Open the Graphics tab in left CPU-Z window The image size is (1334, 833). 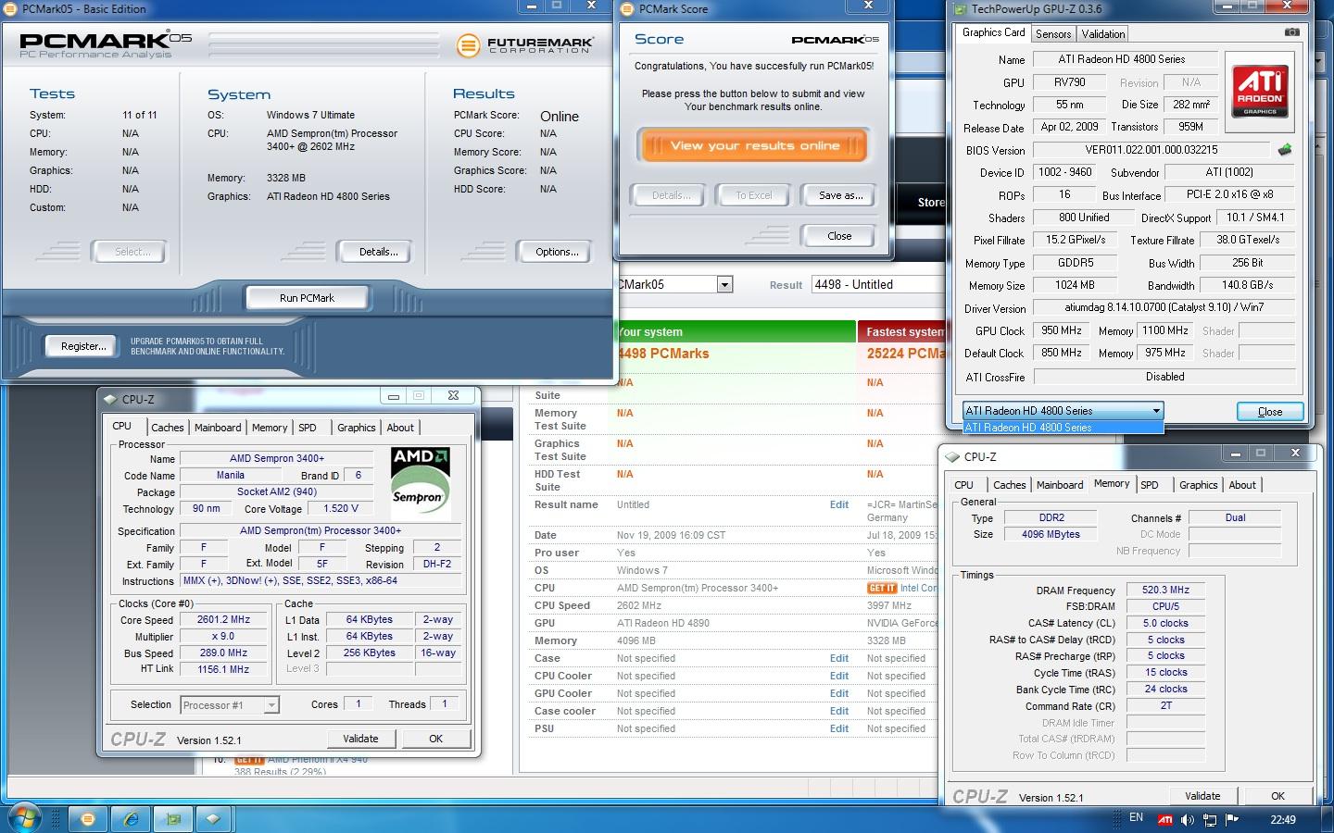click(357, 428)
